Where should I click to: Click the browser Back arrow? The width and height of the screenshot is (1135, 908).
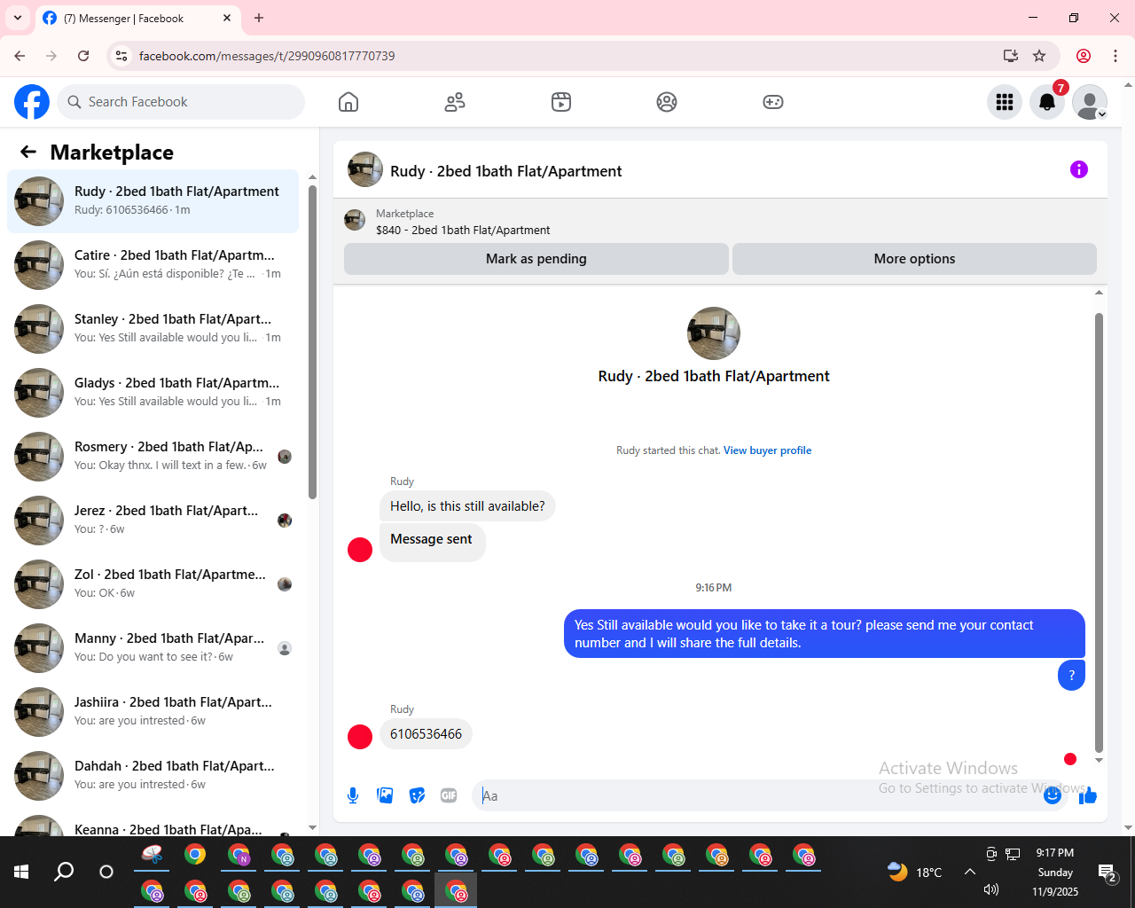(x=20, y=56)
